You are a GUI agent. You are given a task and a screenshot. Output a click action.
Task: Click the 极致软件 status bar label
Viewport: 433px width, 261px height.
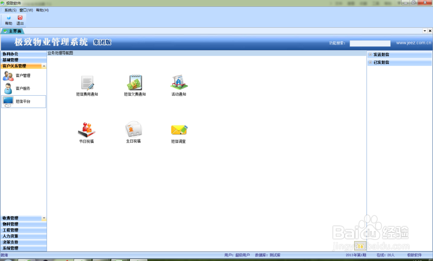414,255
